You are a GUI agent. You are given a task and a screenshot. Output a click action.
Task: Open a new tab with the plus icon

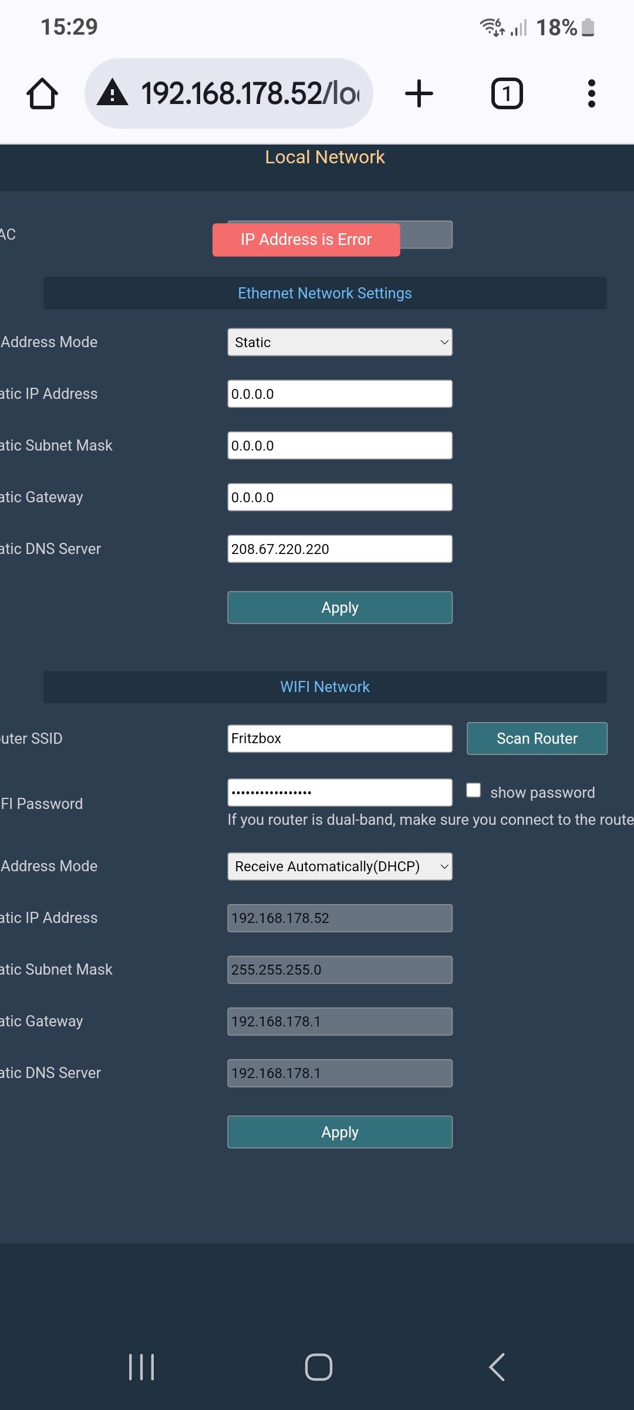click(419, 93)
